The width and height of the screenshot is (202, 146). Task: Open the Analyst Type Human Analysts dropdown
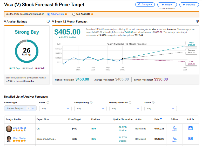tap(33, 108)
